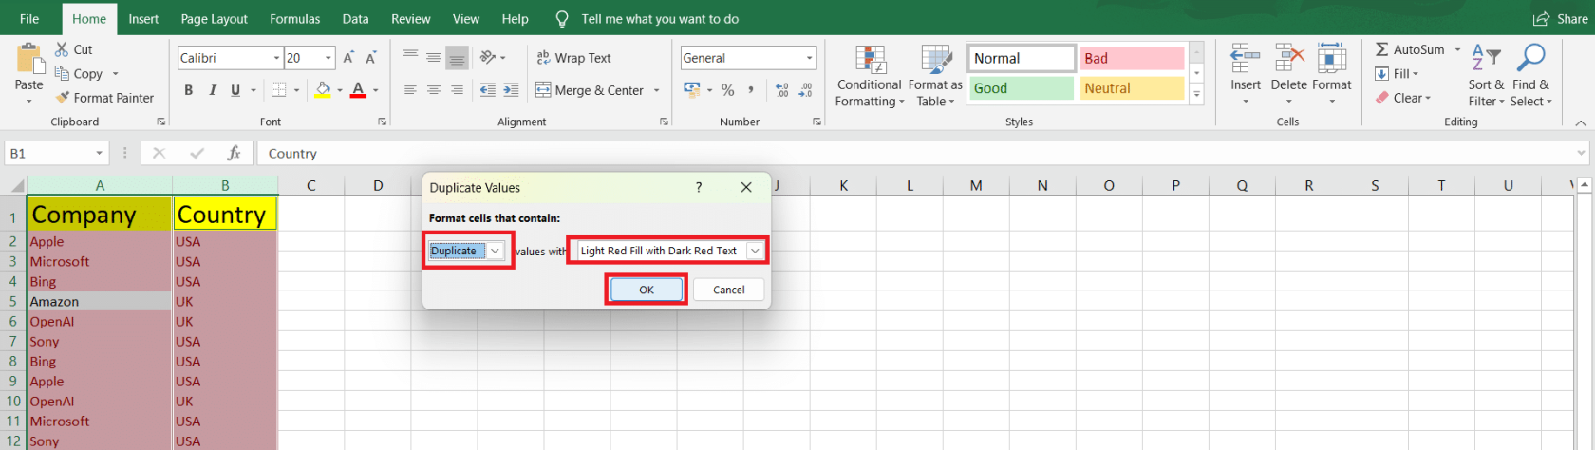Open Sort & Filter
Viewport: 1595px width, 450px height.
click(1486, 76)
